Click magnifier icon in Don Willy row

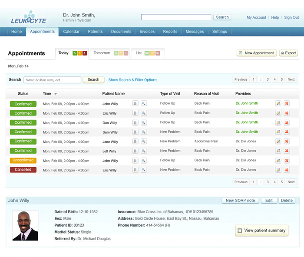point(144,122)
